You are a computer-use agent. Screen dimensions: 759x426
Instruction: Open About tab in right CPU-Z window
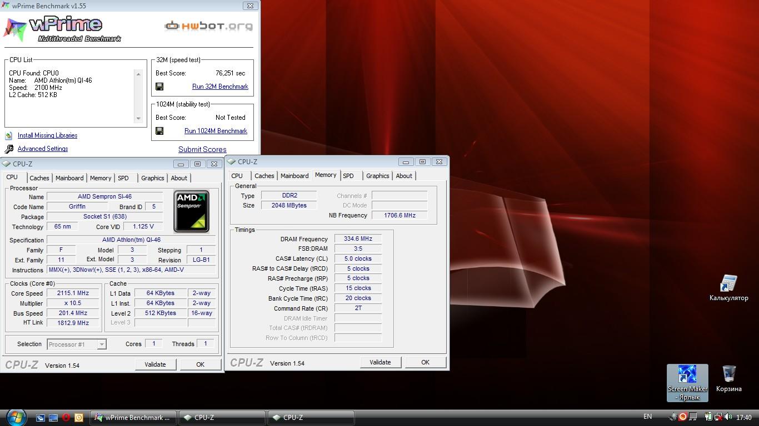tap(404, 176)
